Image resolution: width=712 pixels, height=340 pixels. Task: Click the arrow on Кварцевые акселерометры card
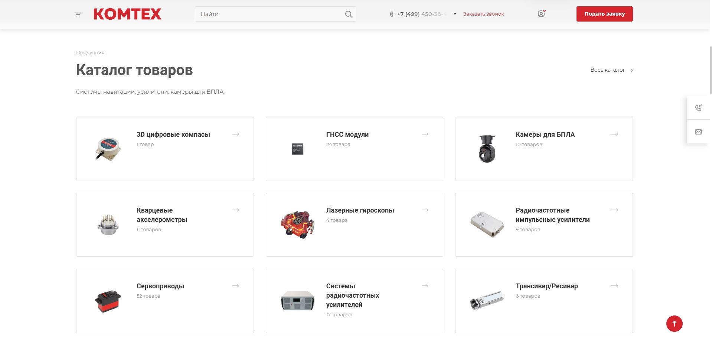pos(236,210)
